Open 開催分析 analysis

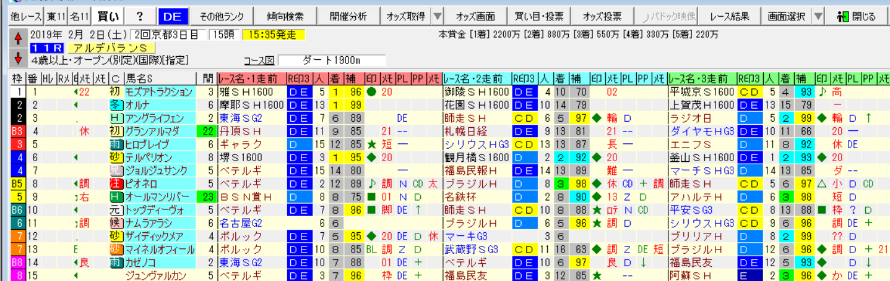348,17
